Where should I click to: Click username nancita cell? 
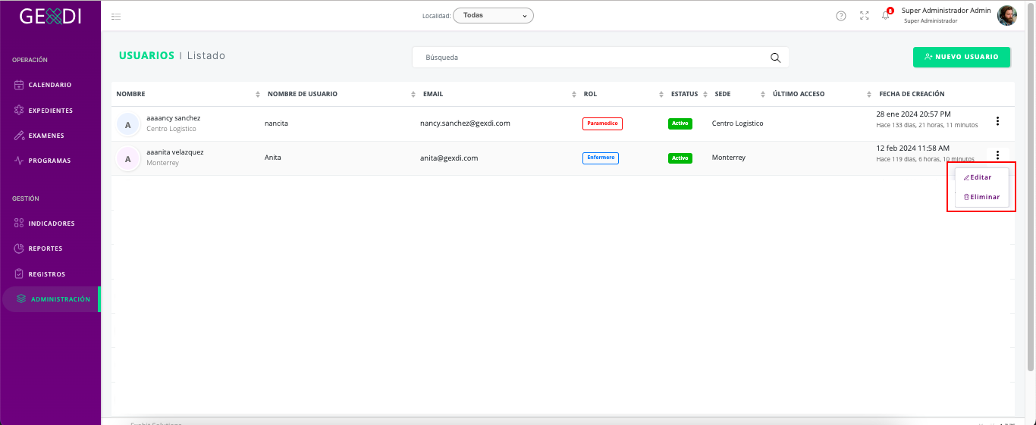276,123
